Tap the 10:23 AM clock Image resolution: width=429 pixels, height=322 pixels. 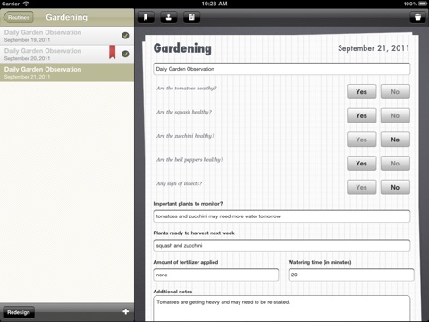click(x=214, y=4)
